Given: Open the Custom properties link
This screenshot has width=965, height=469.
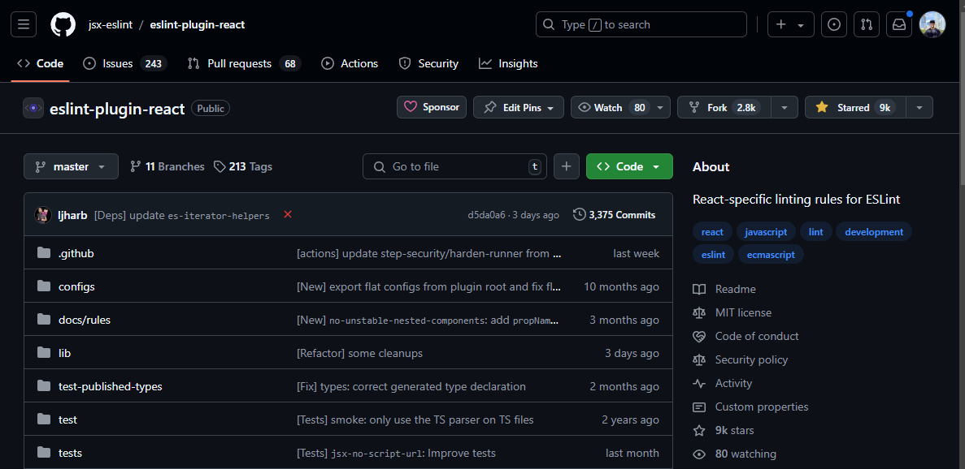Looking at the screenshot, I should 751,407.
